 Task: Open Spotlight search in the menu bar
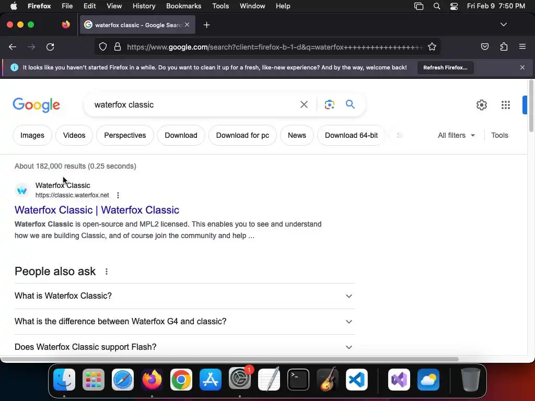(x=437, y=6)
